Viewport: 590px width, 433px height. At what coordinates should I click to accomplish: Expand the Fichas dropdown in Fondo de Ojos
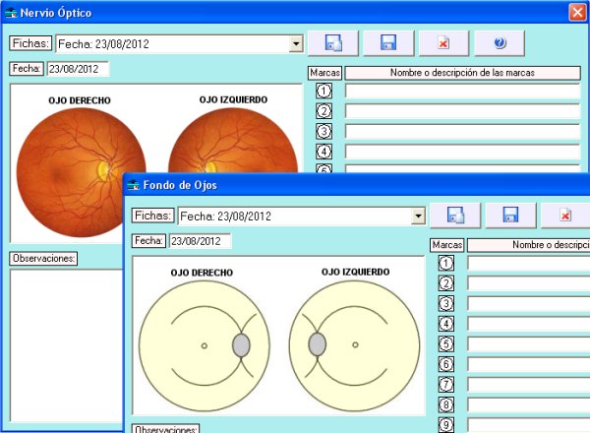[x=418, y=216]
